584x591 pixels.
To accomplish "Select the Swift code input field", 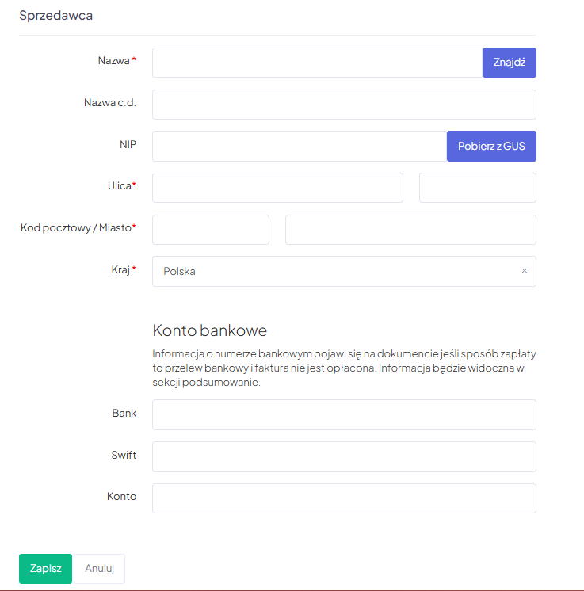I will tap(344, 456).
